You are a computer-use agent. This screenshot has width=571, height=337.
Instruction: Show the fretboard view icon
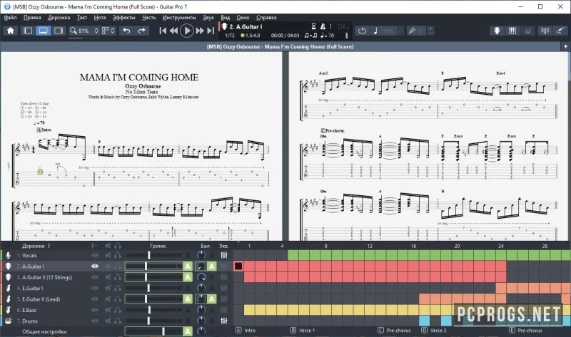[x=497, y=31]
